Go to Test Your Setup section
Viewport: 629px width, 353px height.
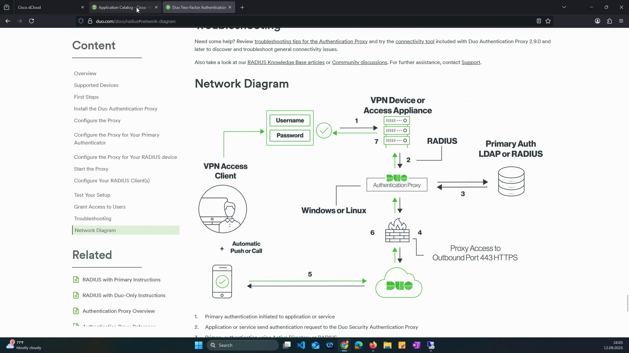[x=92, y=195]
